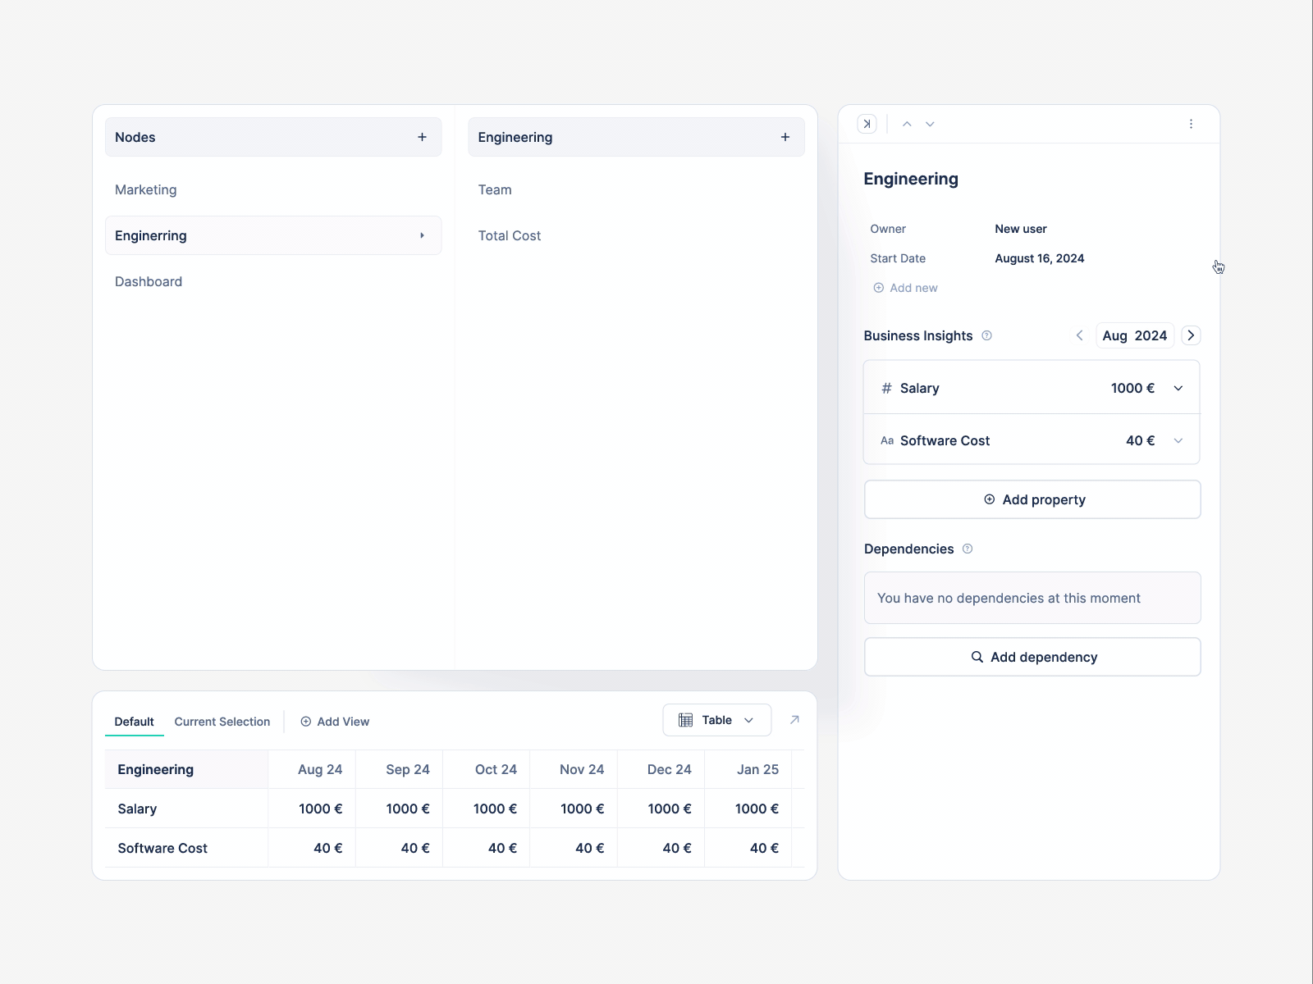Collapse the Engineering details side panel
This screenshot has height=984, width=1313.
click(x=867, y=123)
